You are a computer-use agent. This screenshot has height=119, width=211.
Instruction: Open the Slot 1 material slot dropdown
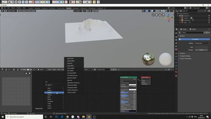[x=89, y=70]
